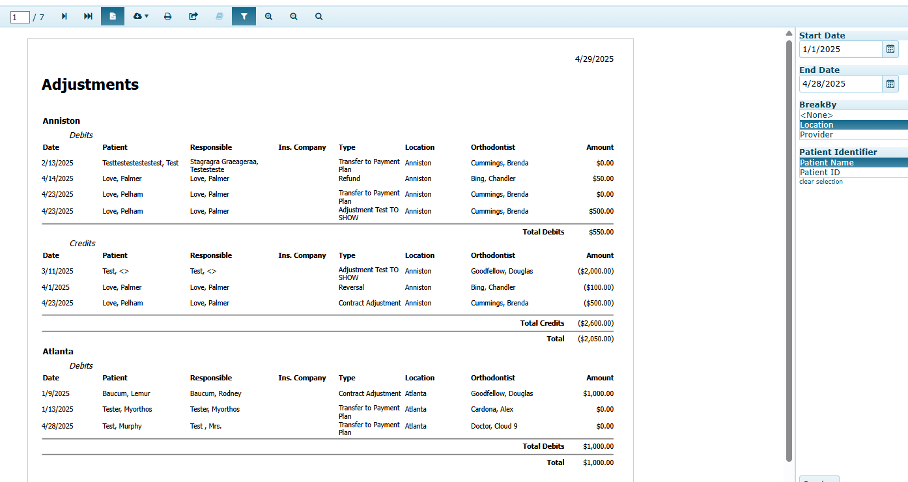This screenshot has width=908, height=482.
Task: Click the Anniston location heading
Action: tap(61, 121)
